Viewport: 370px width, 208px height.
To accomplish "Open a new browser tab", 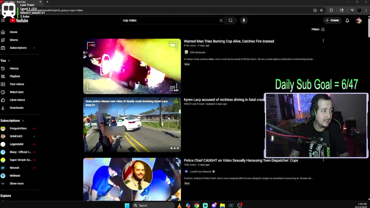I will point(47,2).
